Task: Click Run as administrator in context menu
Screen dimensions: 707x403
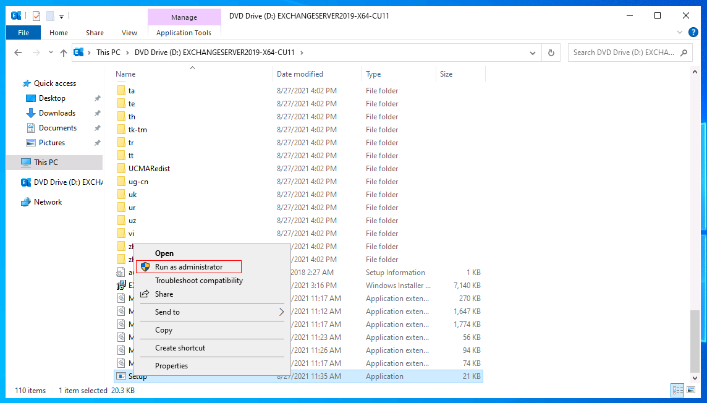Action: [x=188, y=267]
